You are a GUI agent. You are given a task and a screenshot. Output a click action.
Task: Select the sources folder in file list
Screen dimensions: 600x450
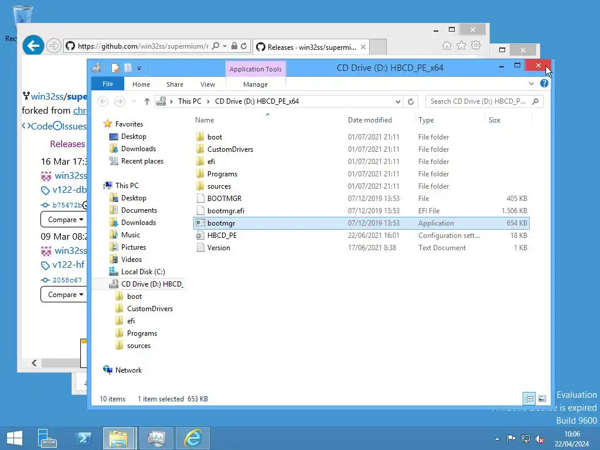[x=362, y=186]
